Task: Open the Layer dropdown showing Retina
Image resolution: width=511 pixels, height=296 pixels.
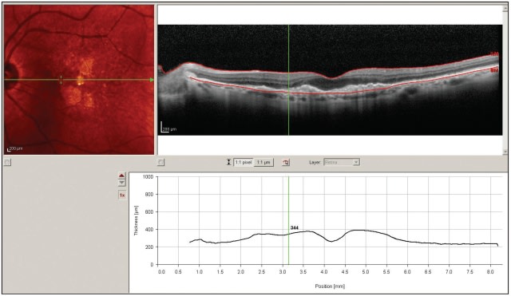Action: (342, 162)
